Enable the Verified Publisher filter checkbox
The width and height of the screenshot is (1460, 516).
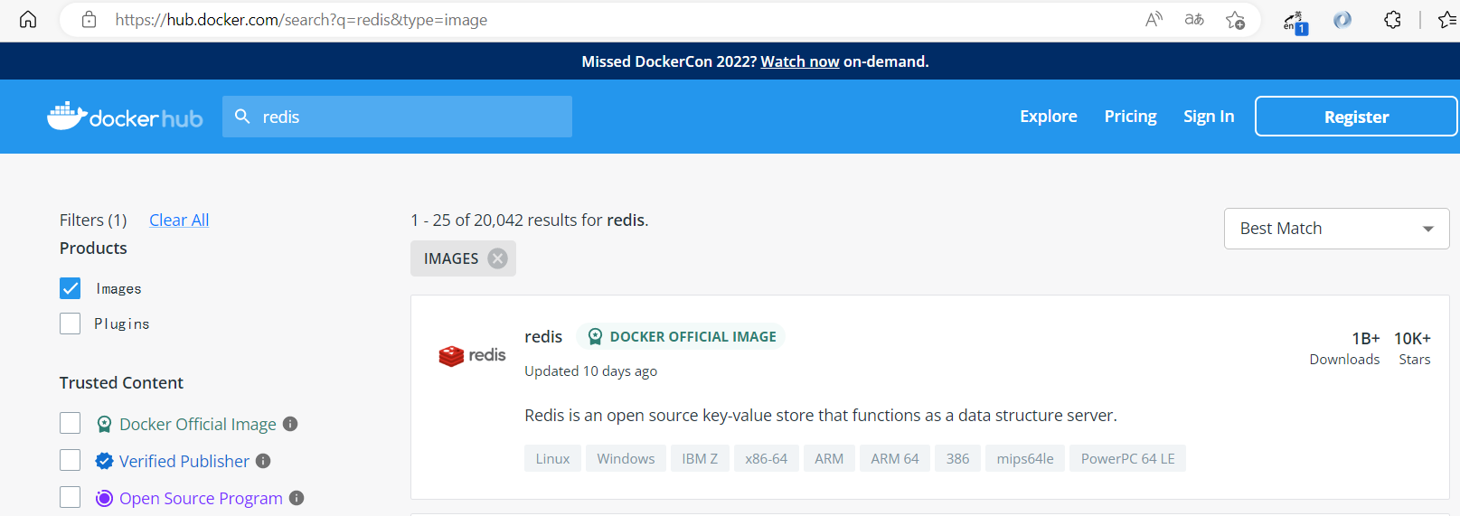(71, 461)
